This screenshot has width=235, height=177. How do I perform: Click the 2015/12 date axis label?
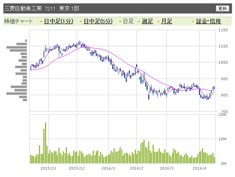click(x=77, y=168)
